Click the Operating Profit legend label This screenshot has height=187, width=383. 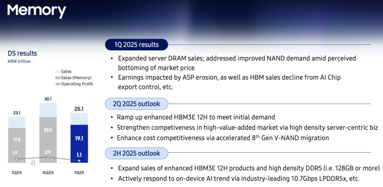(77, 84)
